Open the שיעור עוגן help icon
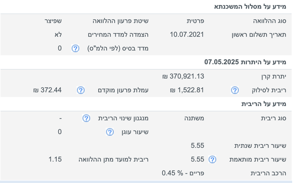 coord(110,132)
